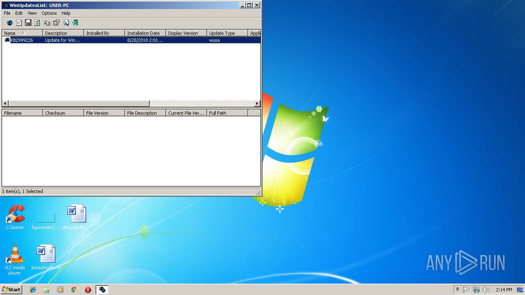Click the 'Update for Win...' description cell
Image resolution: width=525 pixels, height=295 pixels.
click(x=63, y=40)
